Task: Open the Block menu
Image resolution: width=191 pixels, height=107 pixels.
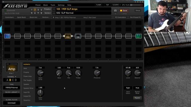Action: pyautogui.click(x=46, y=5)
